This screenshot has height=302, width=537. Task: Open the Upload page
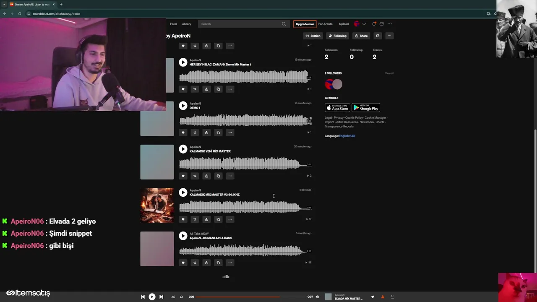pos(344,24)
